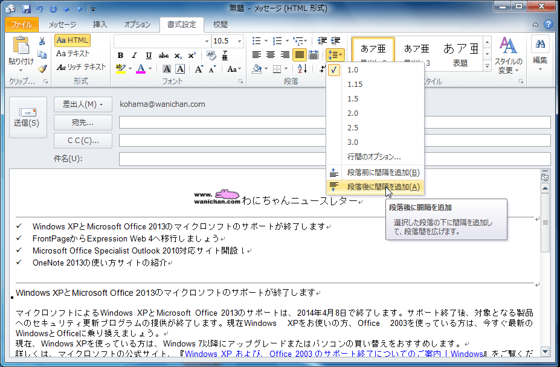The image size is (560, 367).
Task: Switch to the オプション tab
Action: click(137, 24)
